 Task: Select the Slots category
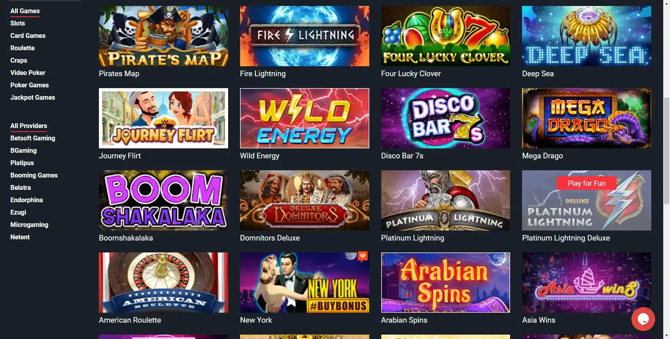click(18, 23)
